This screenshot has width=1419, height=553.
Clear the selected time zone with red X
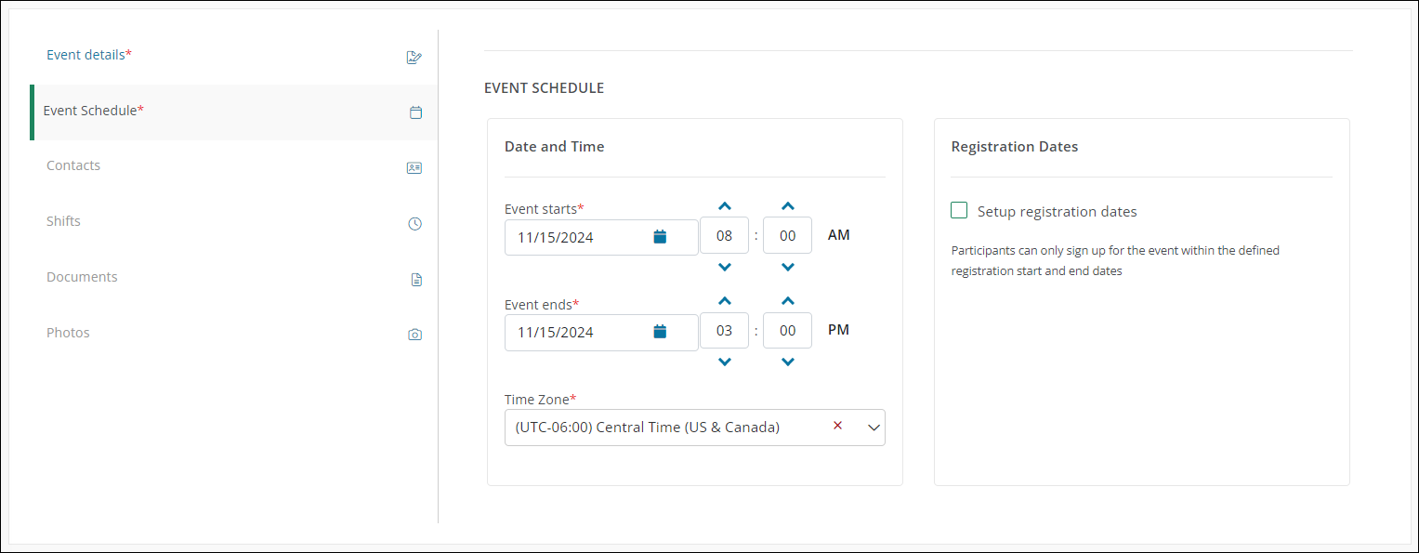click(x=837, y=426)
